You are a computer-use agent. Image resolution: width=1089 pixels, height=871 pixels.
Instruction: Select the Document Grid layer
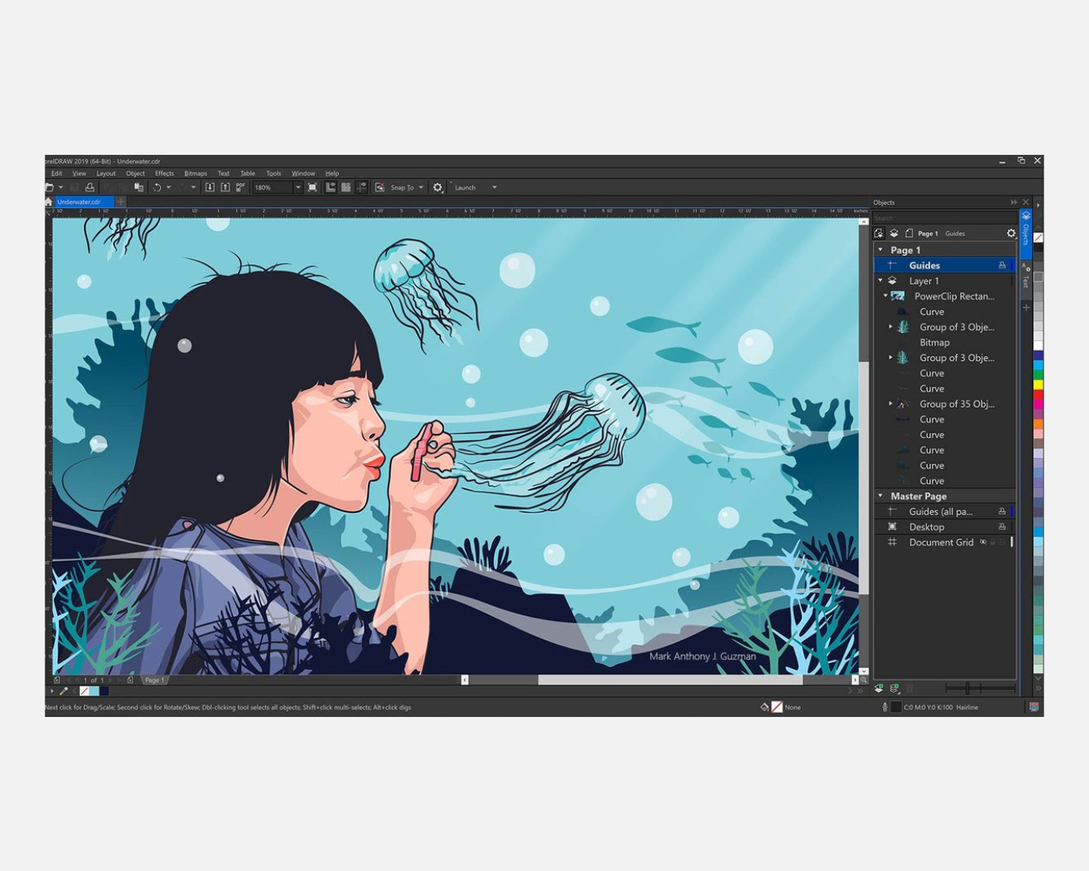click(x=945, y=542)
